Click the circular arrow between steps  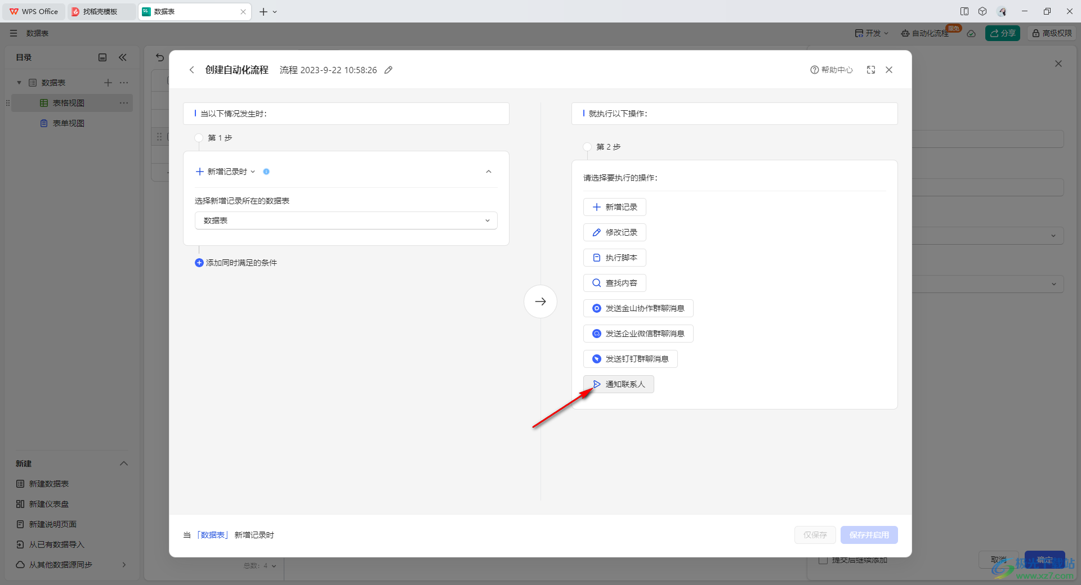(x=540, y=301)
